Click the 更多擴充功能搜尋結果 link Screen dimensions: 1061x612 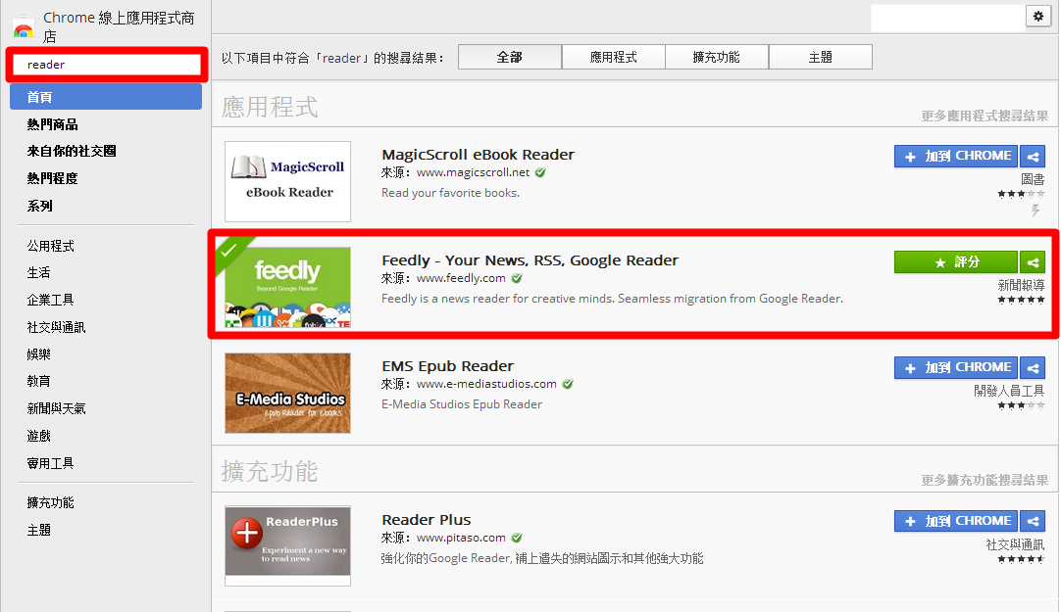tap(985, 480)
